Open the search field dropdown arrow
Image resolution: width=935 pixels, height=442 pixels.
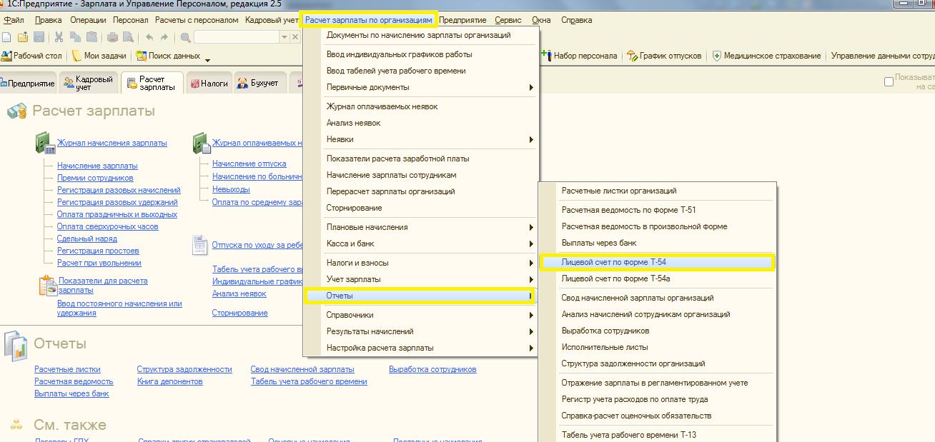tap(283, 37)
